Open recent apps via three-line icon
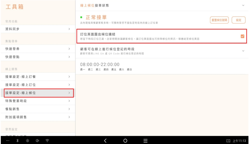Image resolution: width=250 pixels, height=144 pixels. [x=145, y=140]
